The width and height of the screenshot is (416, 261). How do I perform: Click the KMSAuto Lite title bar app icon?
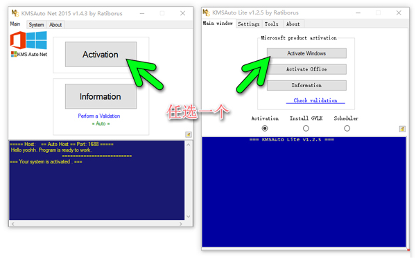pos(207,12)
